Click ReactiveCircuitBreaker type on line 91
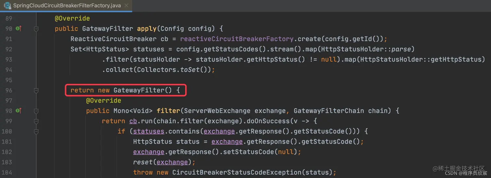The image size is (491, 178). (x=113, y=39)
